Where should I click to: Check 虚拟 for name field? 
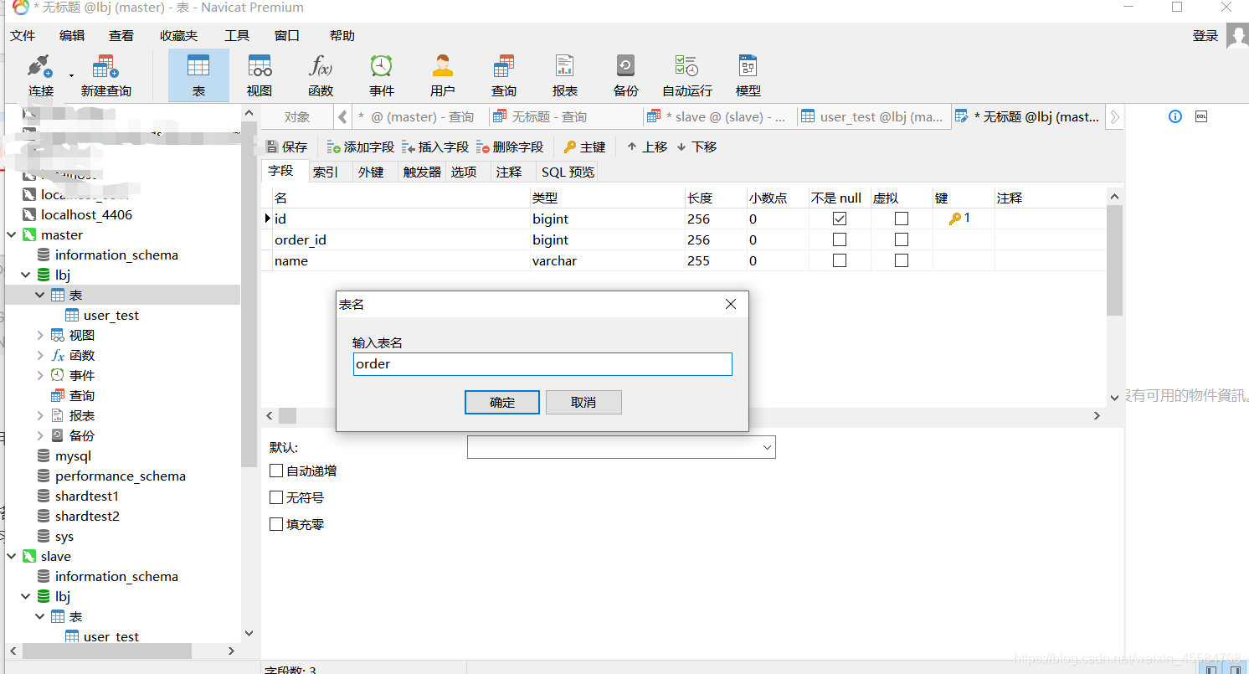(x=902, y=260)
